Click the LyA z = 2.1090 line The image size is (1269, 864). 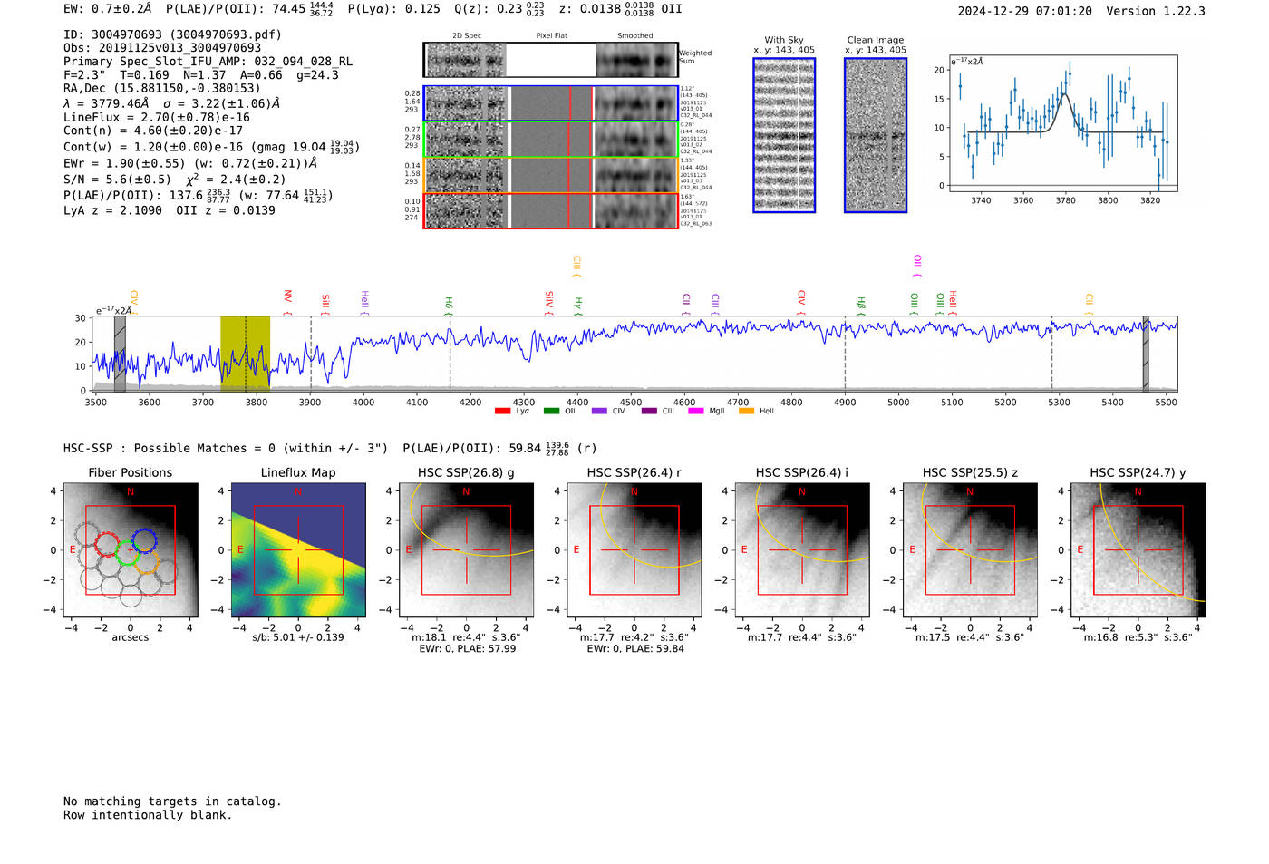coord(170,210)
